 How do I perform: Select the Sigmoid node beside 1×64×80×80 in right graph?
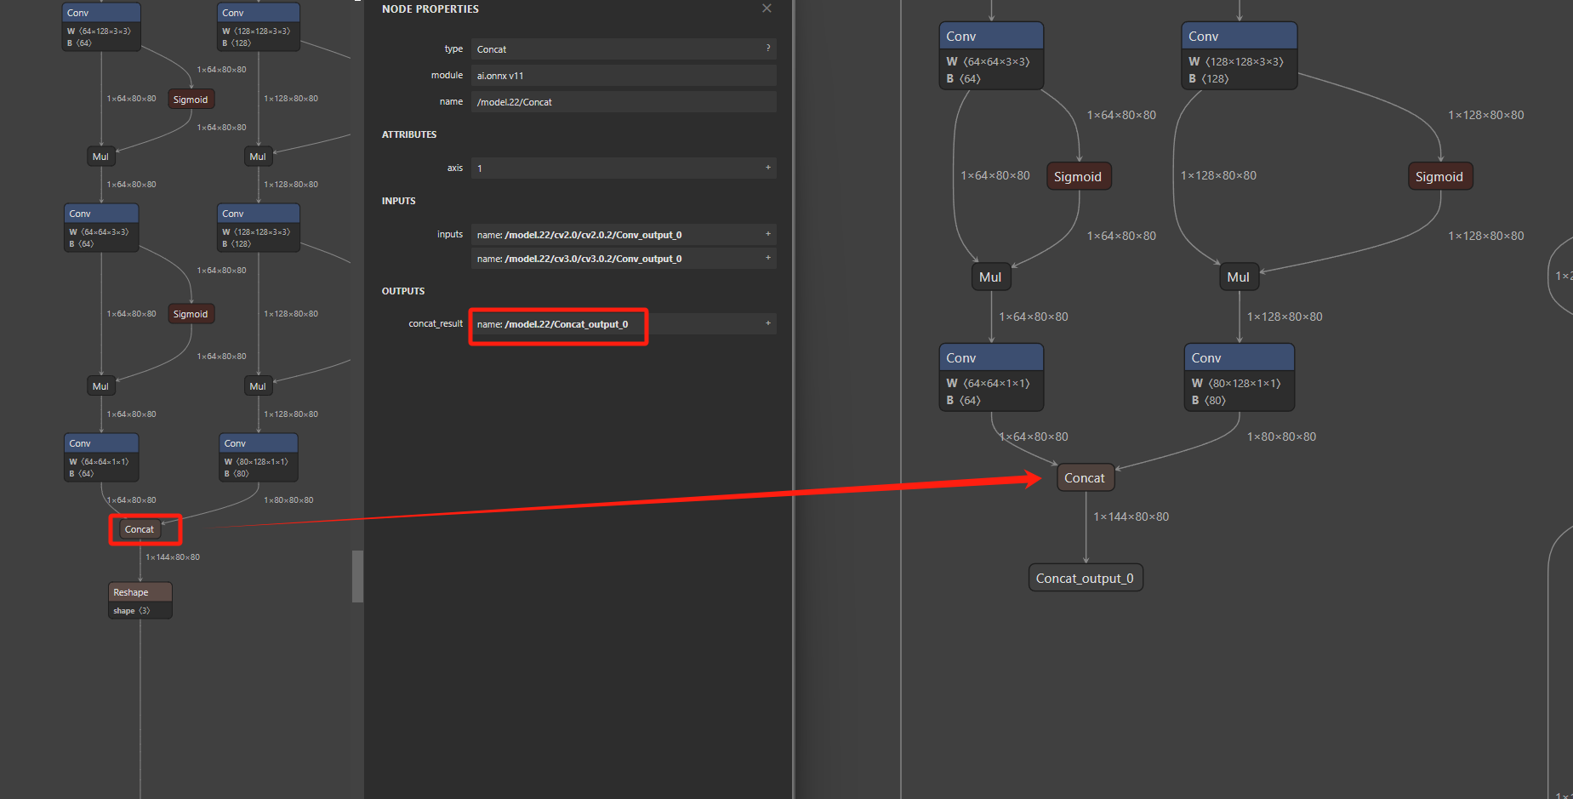coord(1078,176)
